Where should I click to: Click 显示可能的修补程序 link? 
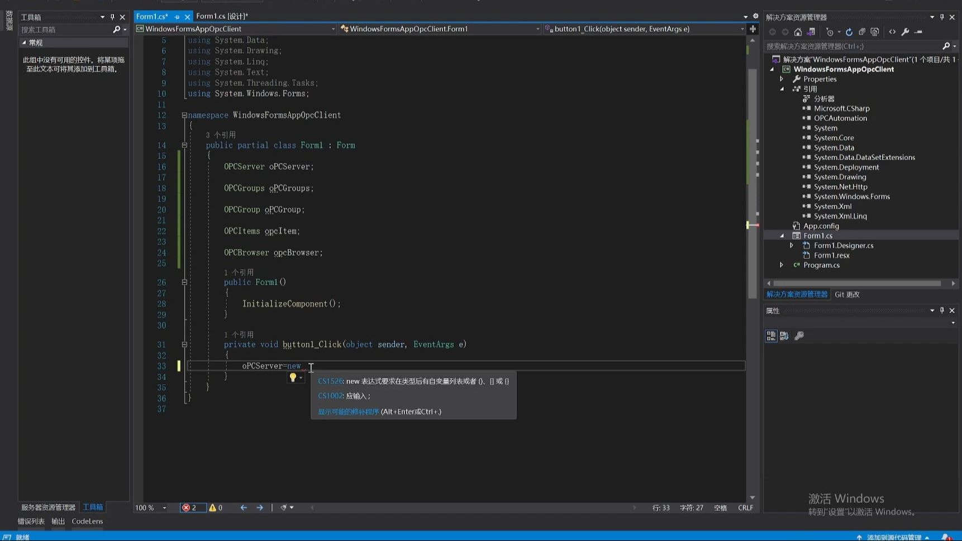point(348,411)
